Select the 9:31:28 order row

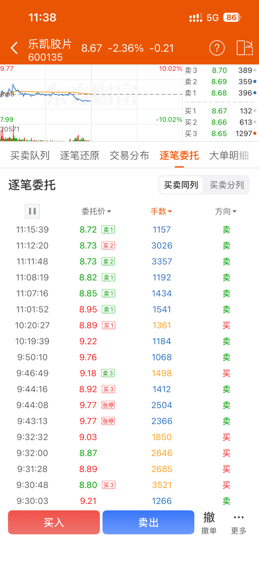click(129, 469)
